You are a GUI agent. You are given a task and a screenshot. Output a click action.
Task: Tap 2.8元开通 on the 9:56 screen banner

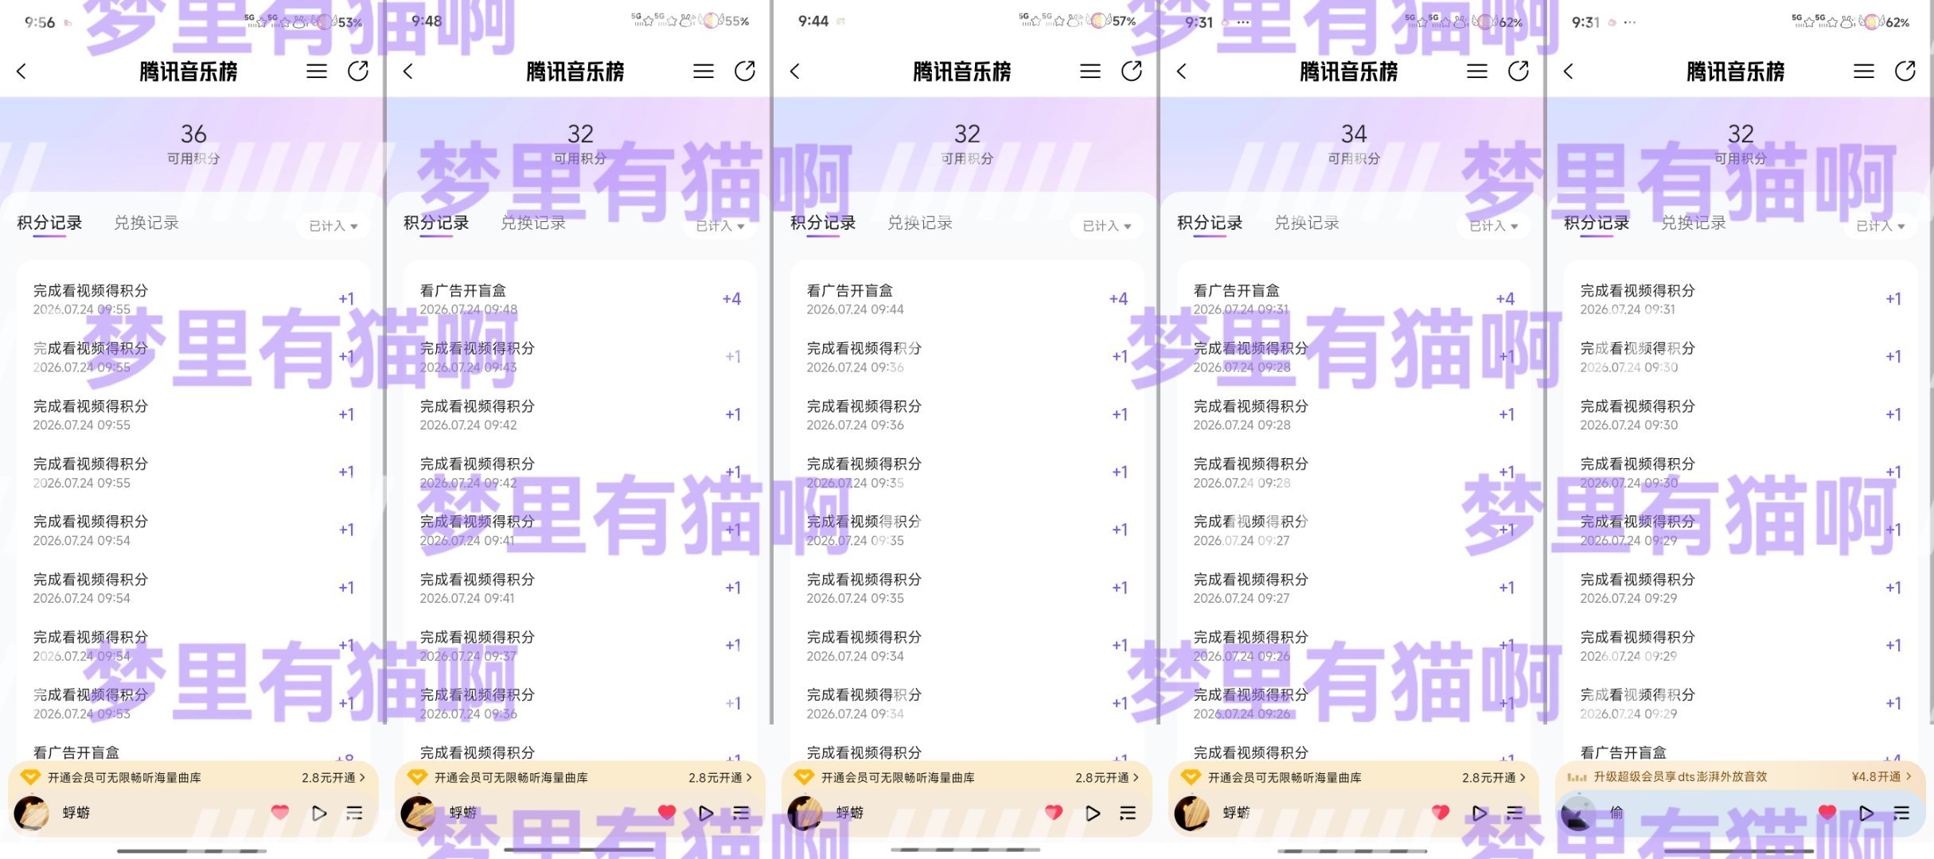click(x=333, y=778)
